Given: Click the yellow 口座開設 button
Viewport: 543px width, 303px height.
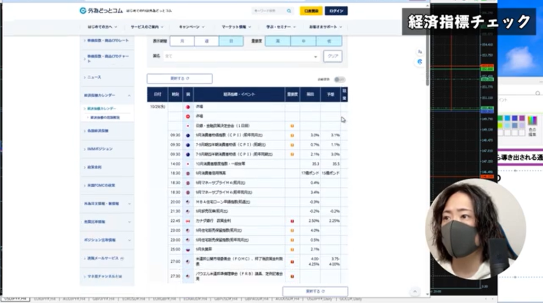Looking at the screenshot, I should (x=311, y=11).
